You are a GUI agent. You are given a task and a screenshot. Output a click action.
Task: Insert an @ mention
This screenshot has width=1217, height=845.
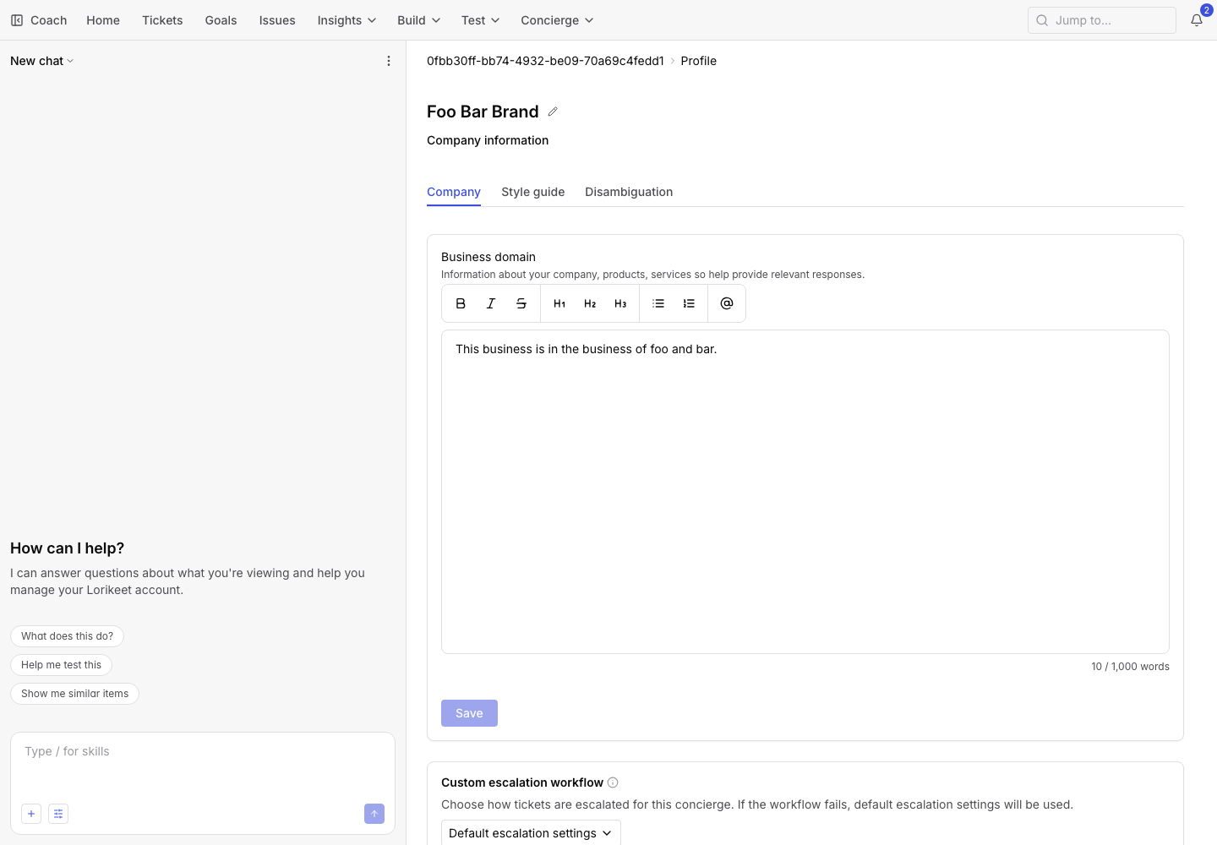tap(727, 303)
